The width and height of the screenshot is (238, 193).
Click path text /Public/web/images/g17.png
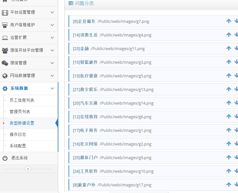[124, 185]
